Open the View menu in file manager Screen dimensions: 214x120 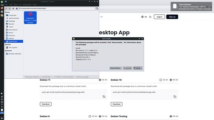tap(16, 5)
